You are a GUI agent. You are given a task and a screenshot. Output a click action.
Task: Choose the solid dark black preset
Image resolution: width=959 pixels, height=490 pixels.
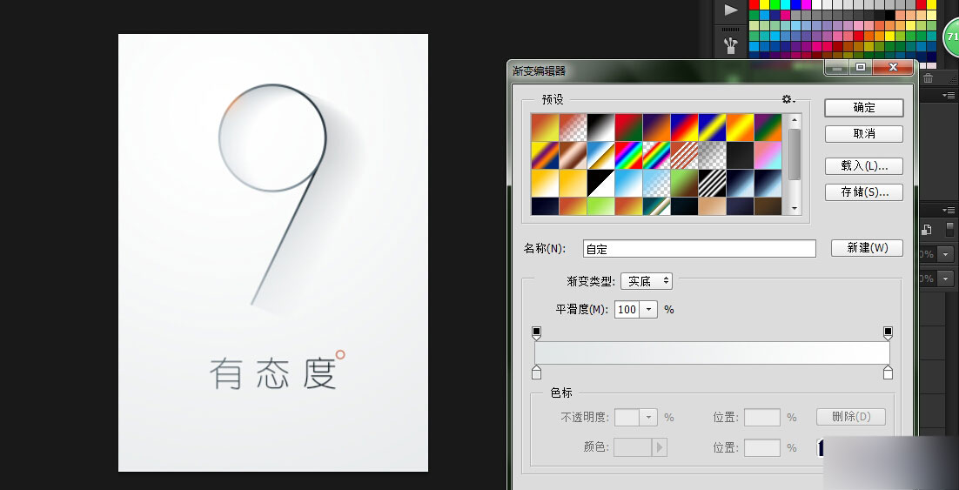pyautogui.click(x=740, y=156)
